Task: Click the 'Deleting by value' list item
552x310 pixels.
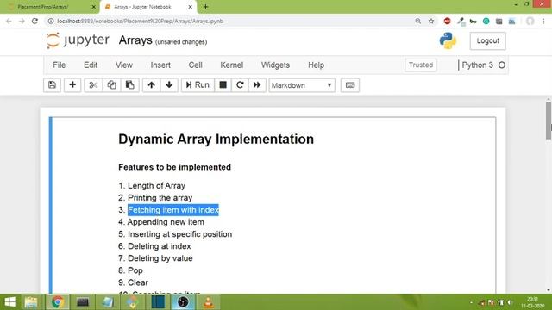Action: pos(160,258)
